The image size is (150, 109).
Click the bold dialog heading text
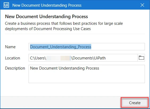click(x=46, y=17)
